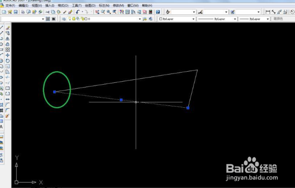Click the Zoom Previous icon

coord(114,12)
